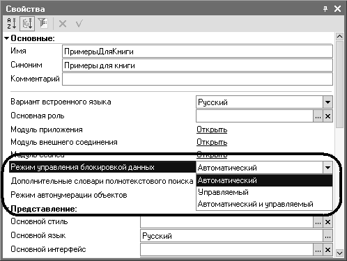Toggle Режим управления блокировкой данных dropdown arrow
Image resolution: width=347 pixels, height=261 pixels.
coord(327,168)
